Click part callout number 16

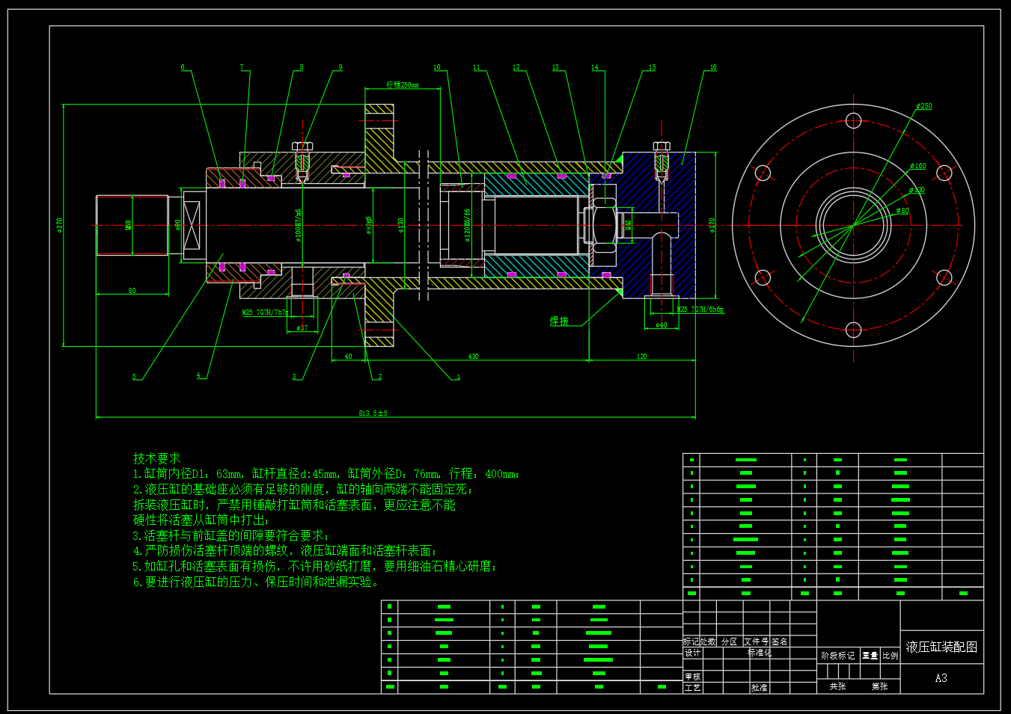713,67
